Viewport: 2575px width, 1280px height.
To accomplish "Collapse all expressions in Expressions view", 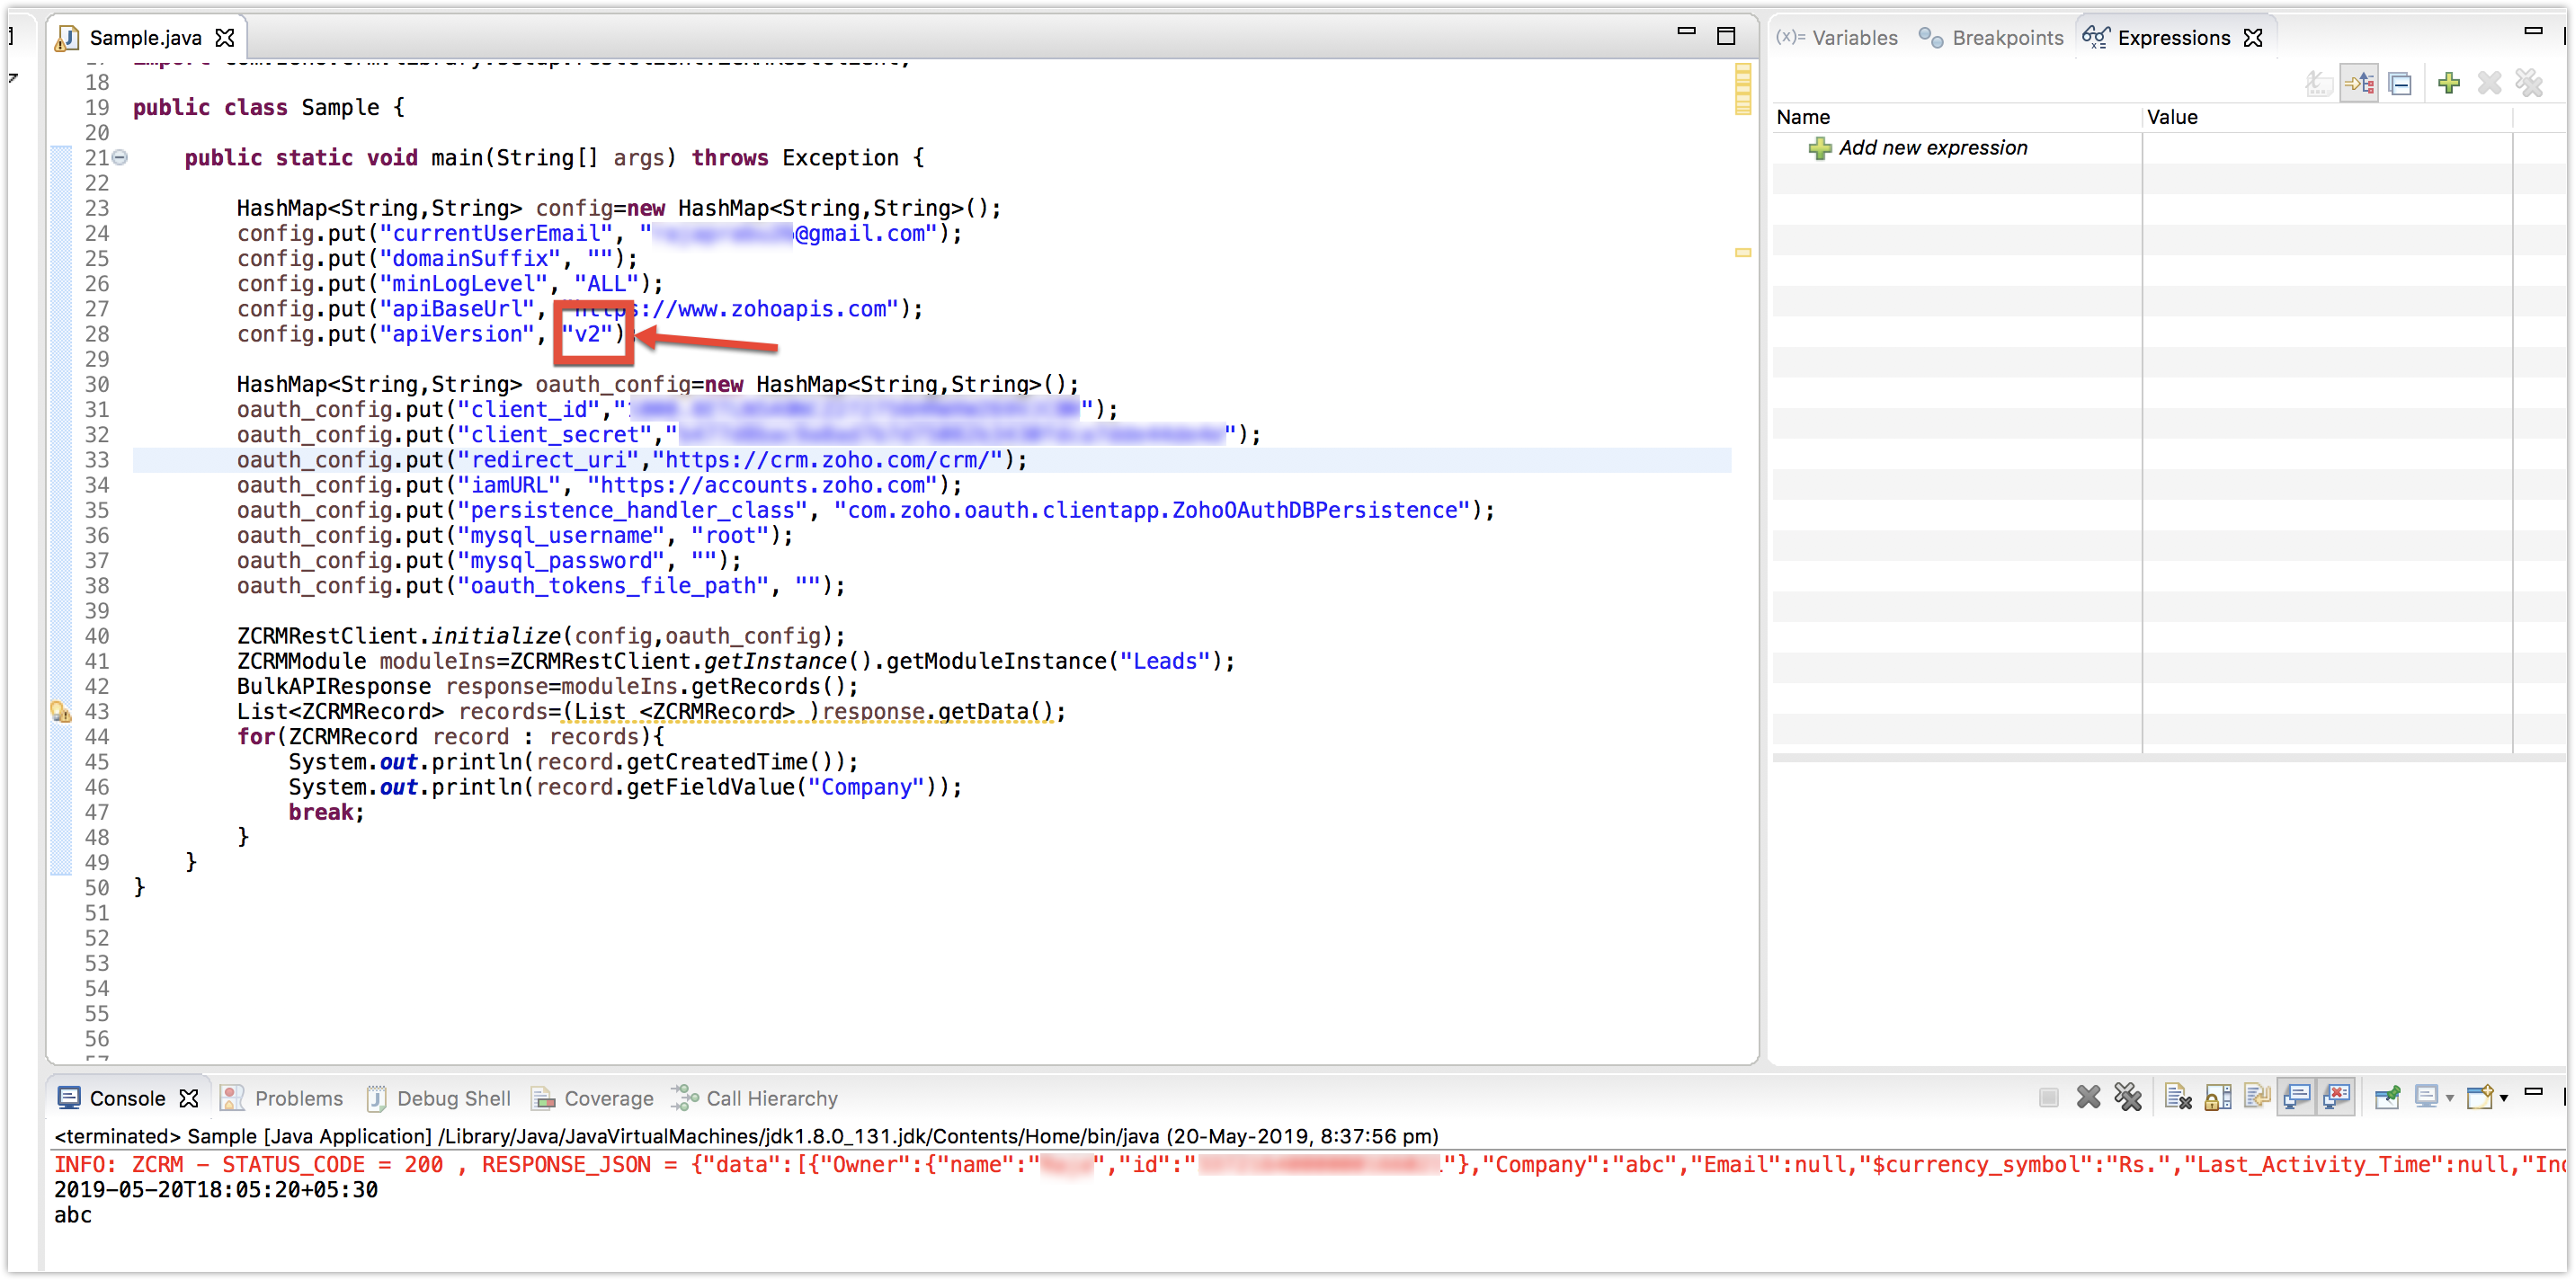I will [x=2400, y=84].
